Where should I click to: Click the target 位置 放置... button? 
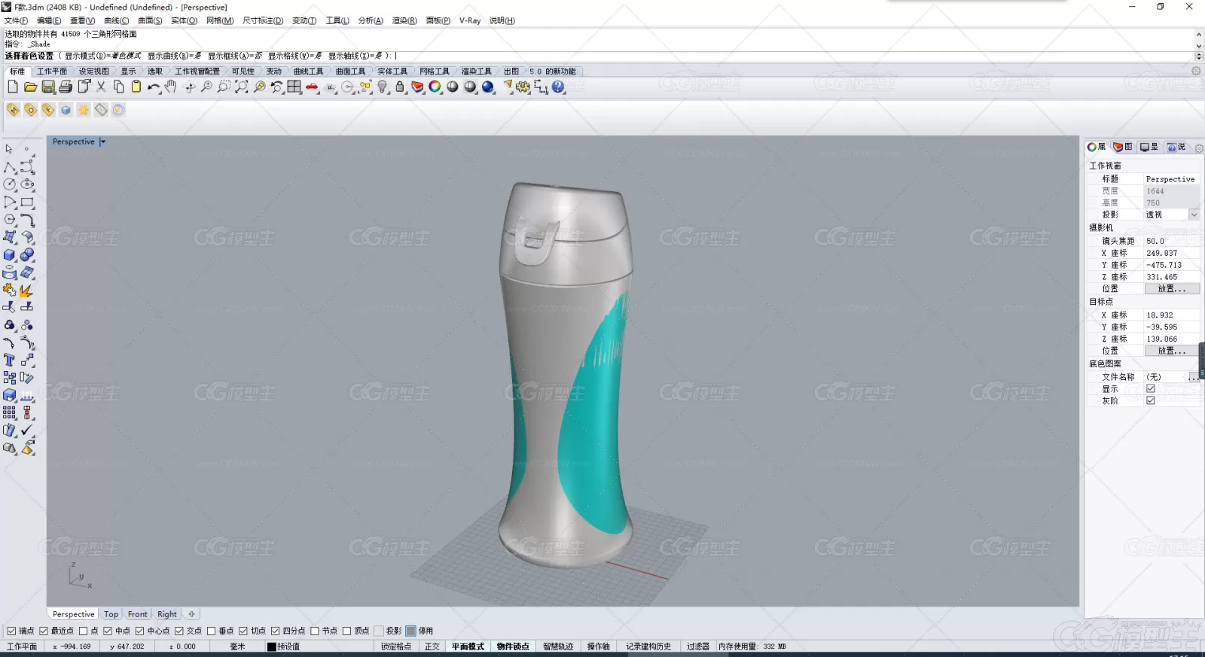tap(1172, 351)
